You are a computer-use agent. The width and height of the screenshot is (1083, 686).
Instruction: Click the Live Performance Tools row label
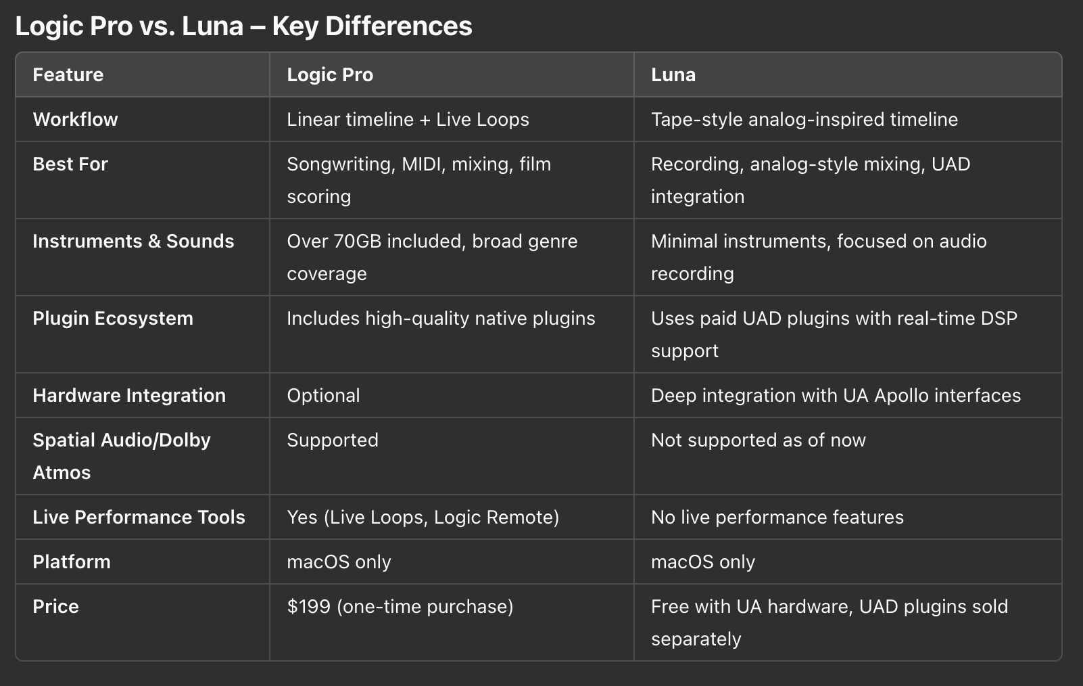coord(139,517)
